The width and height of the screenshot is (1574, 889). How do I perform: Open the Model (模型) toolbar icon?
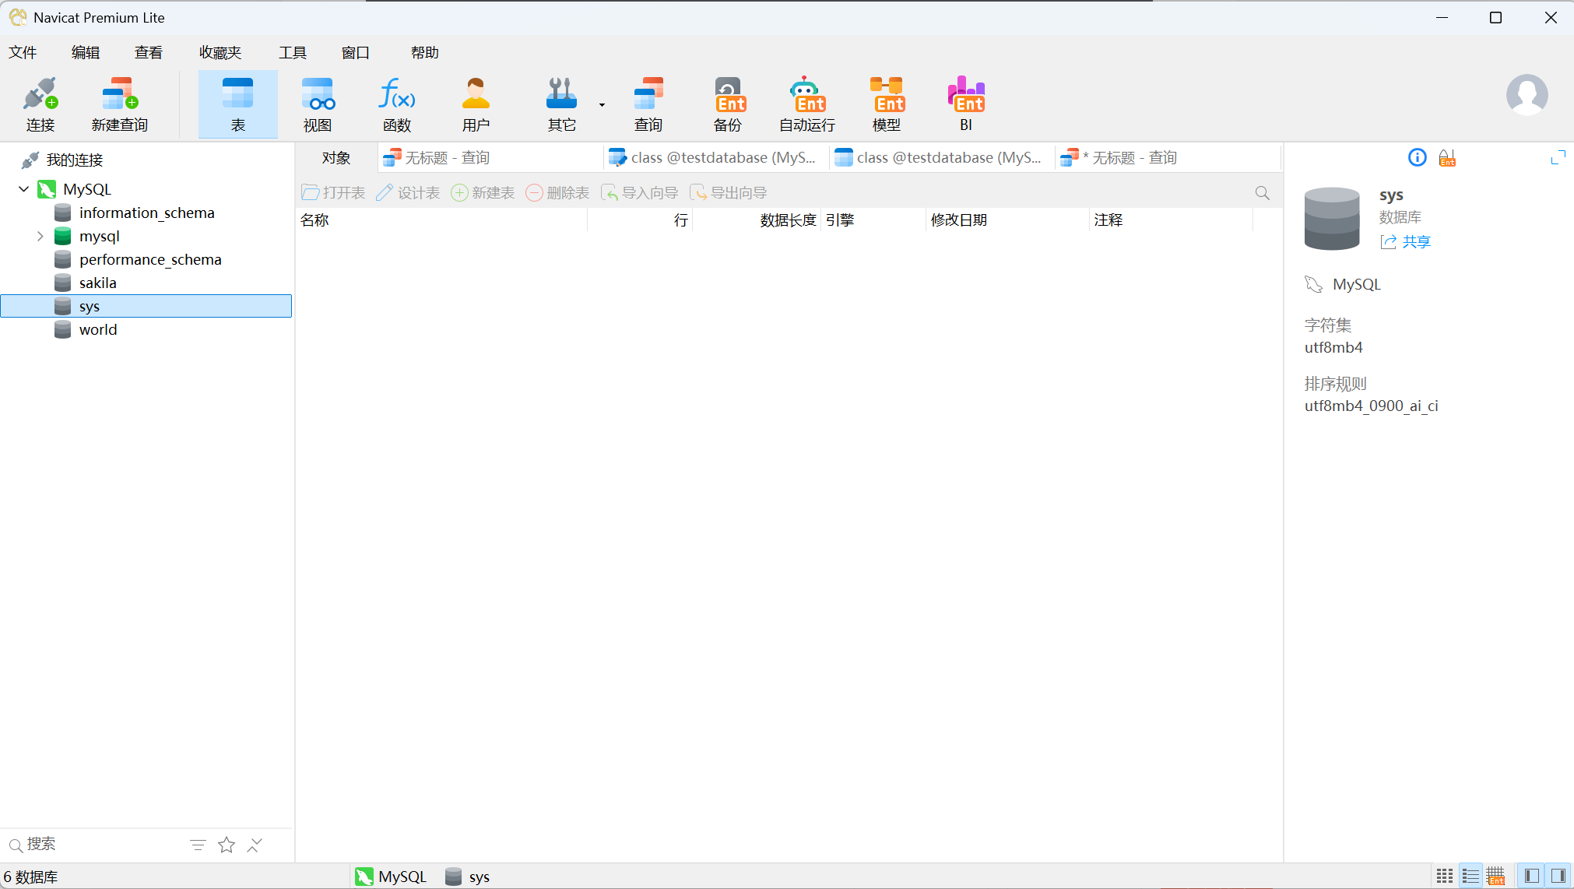tap(887, 104)
